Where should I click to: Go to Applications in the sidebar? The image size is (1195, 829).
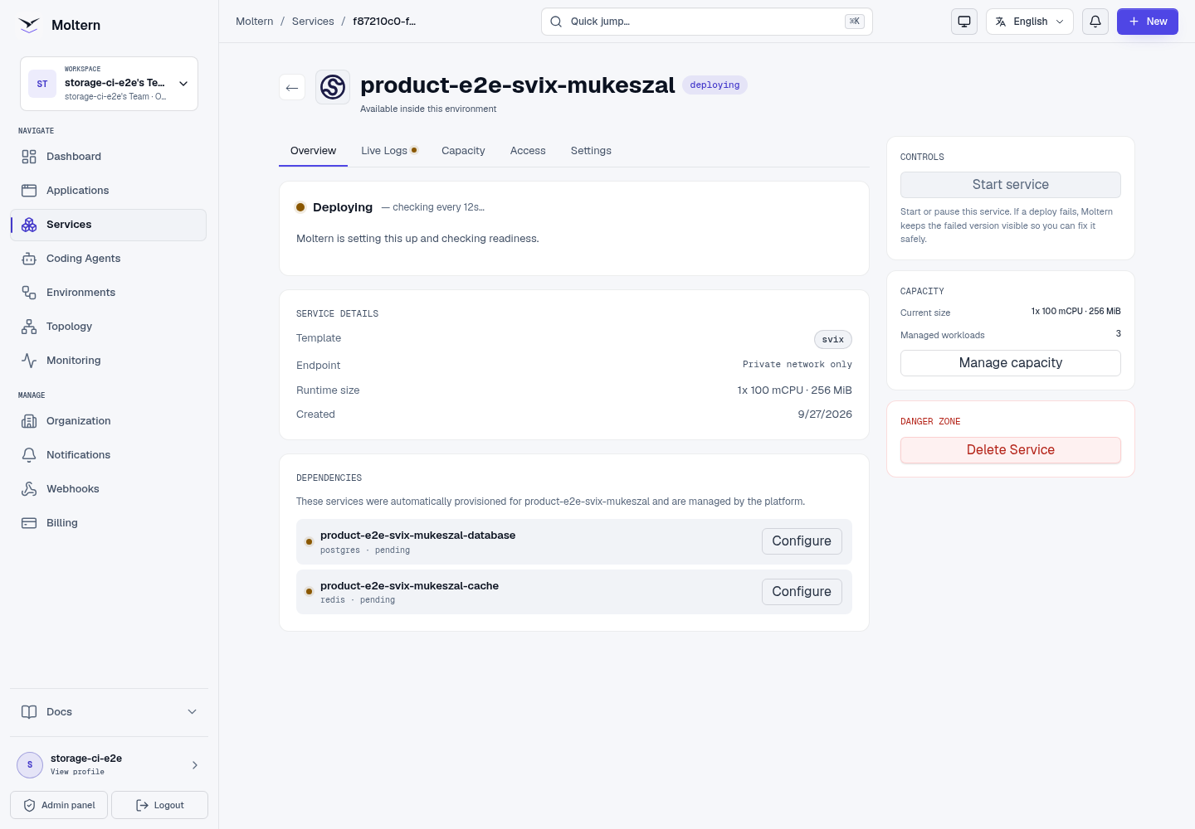click(108, 191)
